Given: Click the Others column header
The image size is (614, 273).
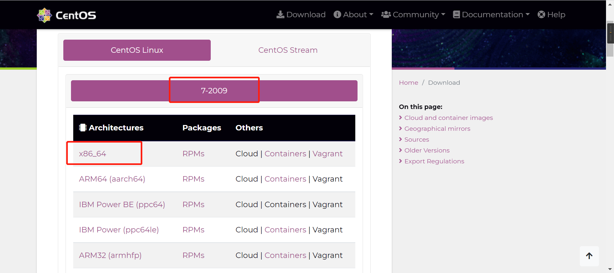Looking at the screenshot, I should [249, 128].
